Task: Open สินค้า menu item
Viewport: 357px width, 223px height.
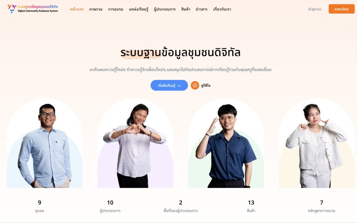Action: pos(185,9)
